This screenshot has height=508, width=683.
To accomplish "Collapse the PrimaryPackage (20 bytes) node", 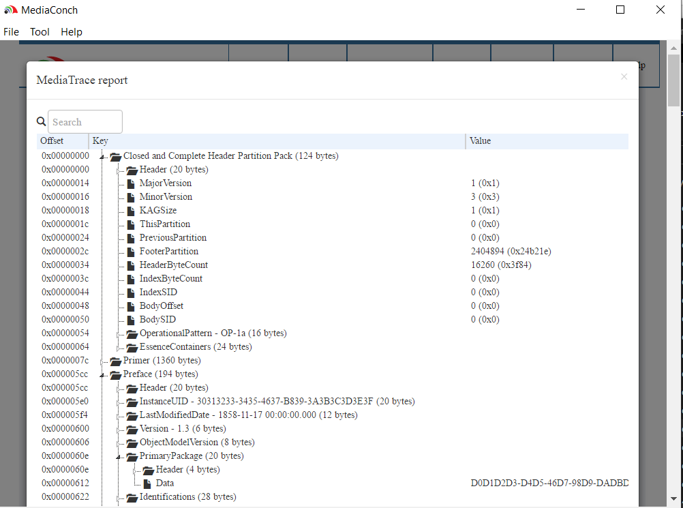I will (x=118, y=457).
